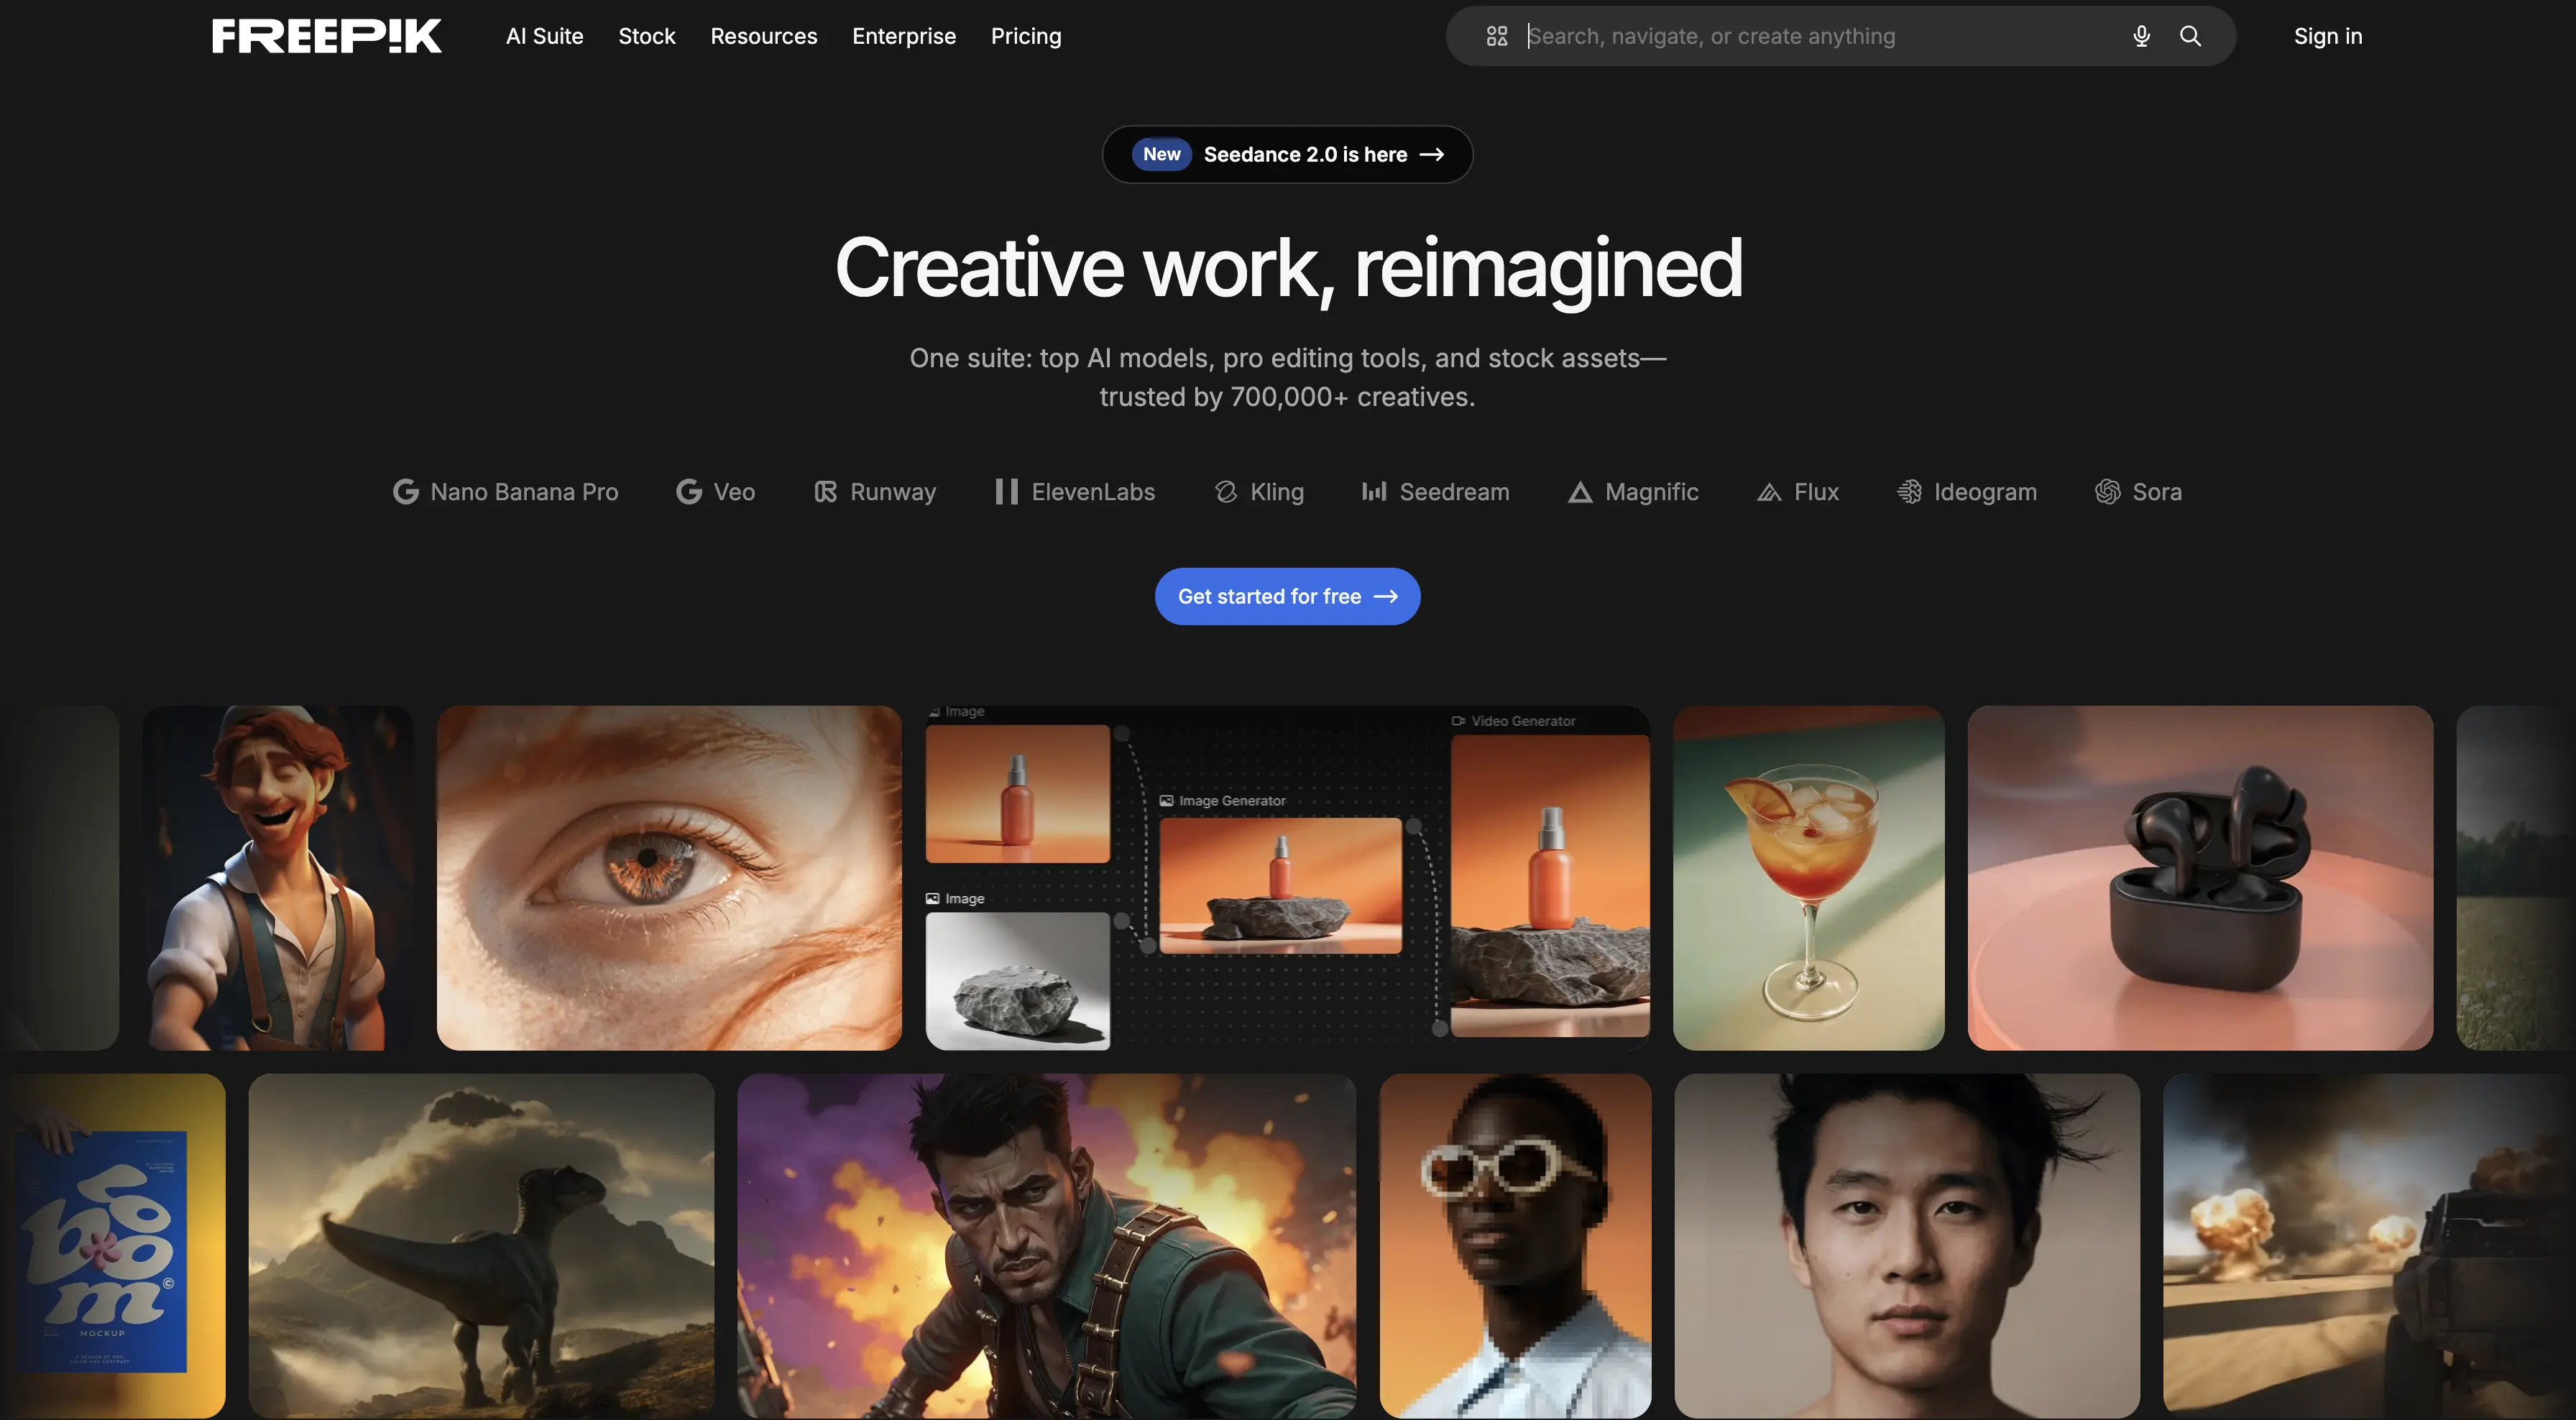The image size is (2576, 1420).
Task: Click the Nano Banana Pro Google icon
Action: (405, 492)
